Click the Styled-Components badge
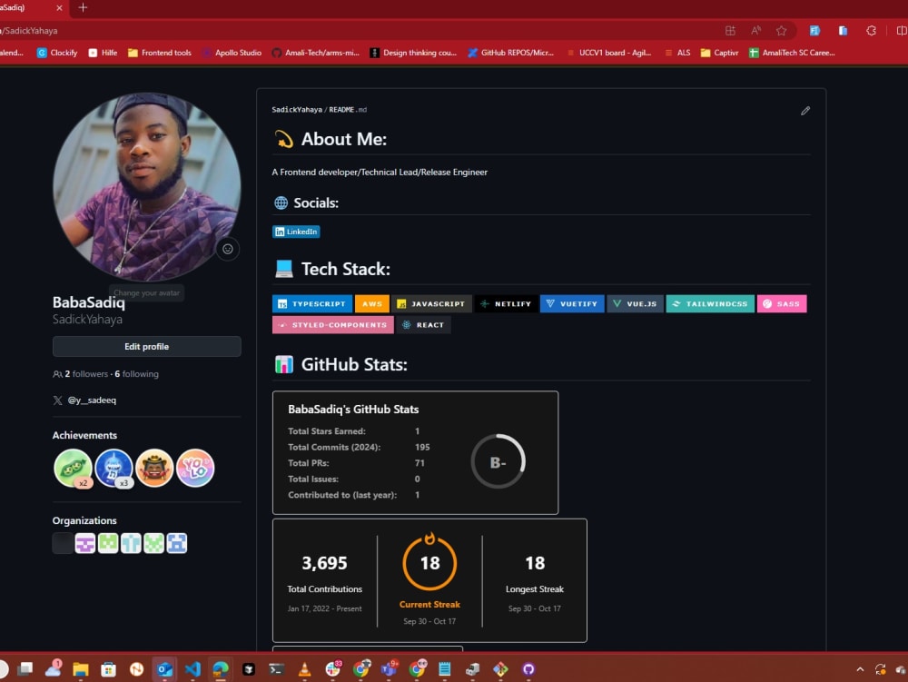 pyautogui.click(x=333, y=325)
